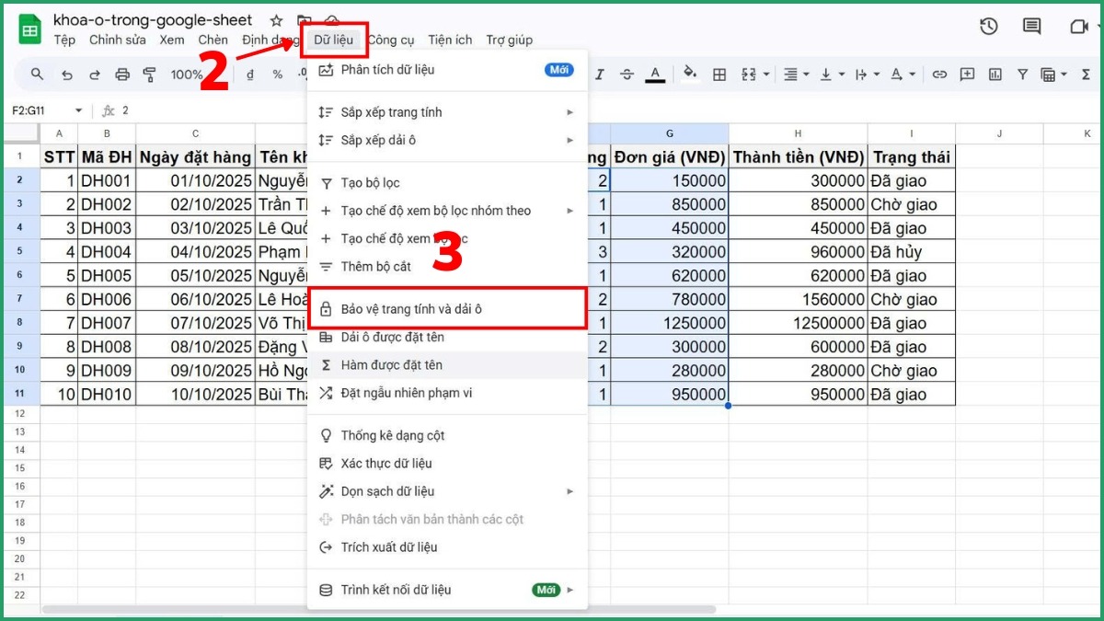1104x621 pixels.
Task: Click the insert chart icon
Action: 995,75
